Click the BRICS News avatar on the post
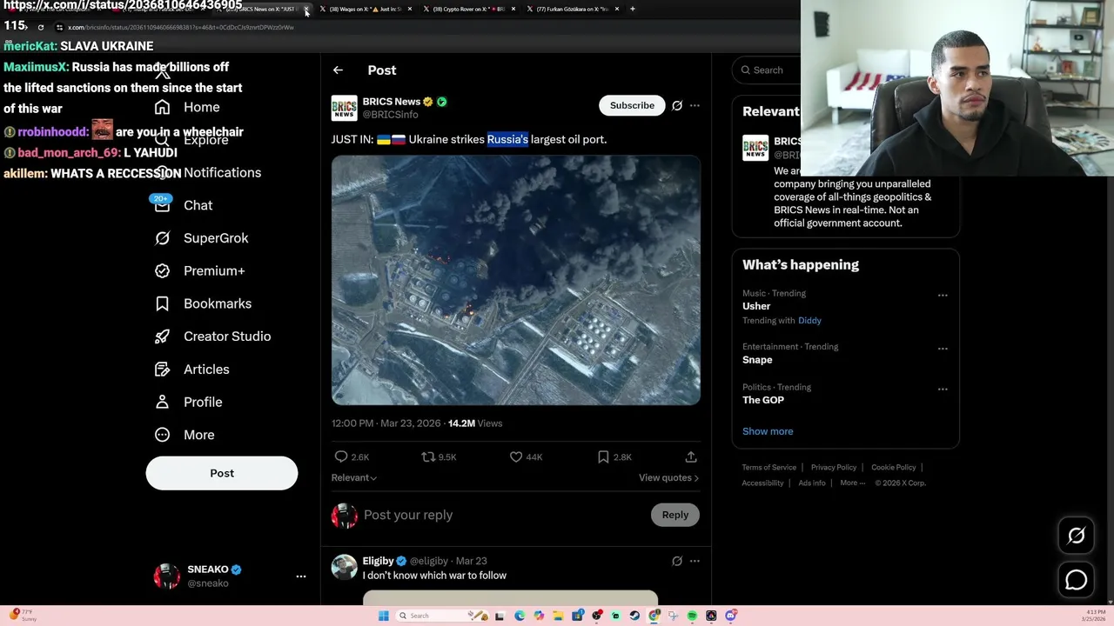The height and width of the screenshot is (626, 1114). (x=344, y=108)
